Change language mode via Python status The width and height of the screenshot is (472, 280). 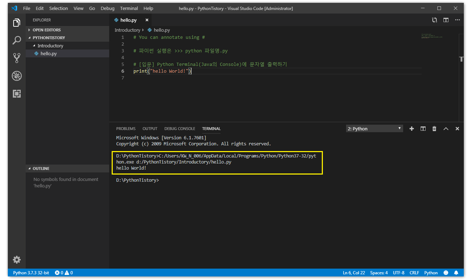point(431,273)
